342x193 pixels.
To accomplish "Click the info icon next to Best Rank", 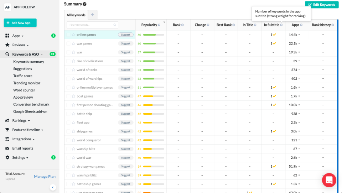I will point(234,25).
